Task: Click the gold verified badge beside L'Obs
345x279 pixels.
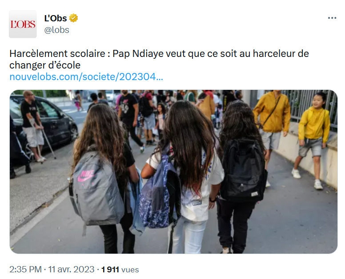Action: tap(73, 18)
